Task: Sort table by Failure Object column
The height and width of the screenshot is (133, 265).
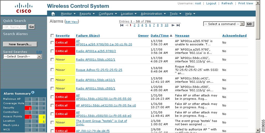Action: 88,36
